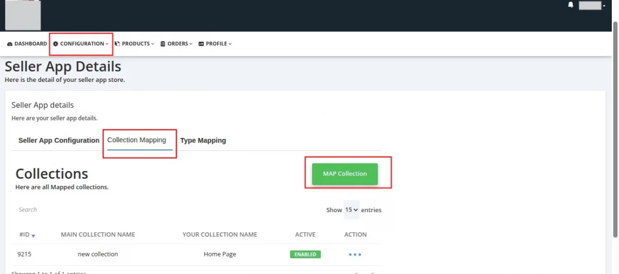Open the Configuration menu
Viewport: 619px width, 274px height.
click(81, 44)
